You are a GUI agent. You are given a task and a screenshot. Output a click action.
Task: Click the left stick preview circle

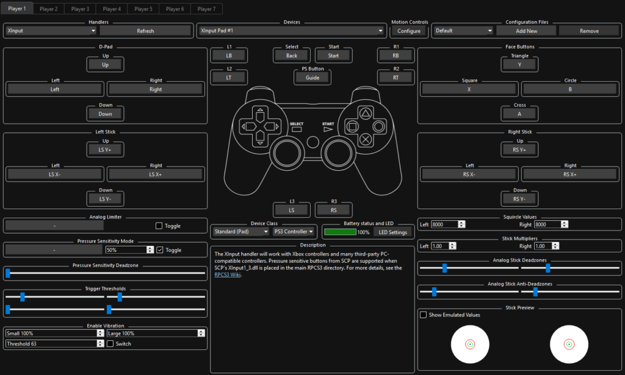(x=470, y=345)
